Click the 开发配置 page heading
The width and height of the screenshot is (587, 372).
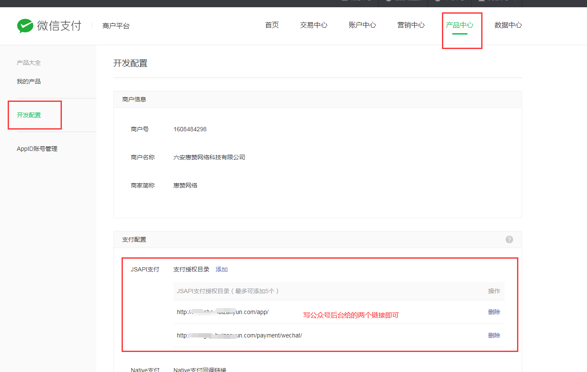(130, 63)
